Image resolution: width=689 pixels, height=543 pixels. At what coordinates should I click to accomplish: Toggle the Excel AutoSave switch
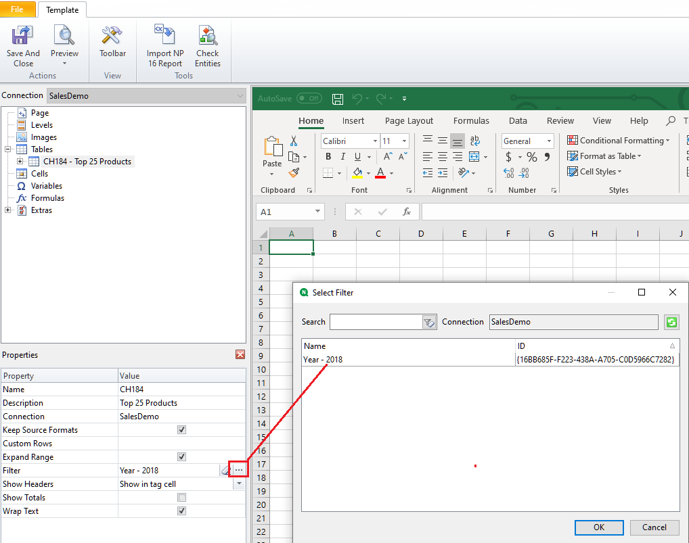pyautogui.click(x=309, y=99)
